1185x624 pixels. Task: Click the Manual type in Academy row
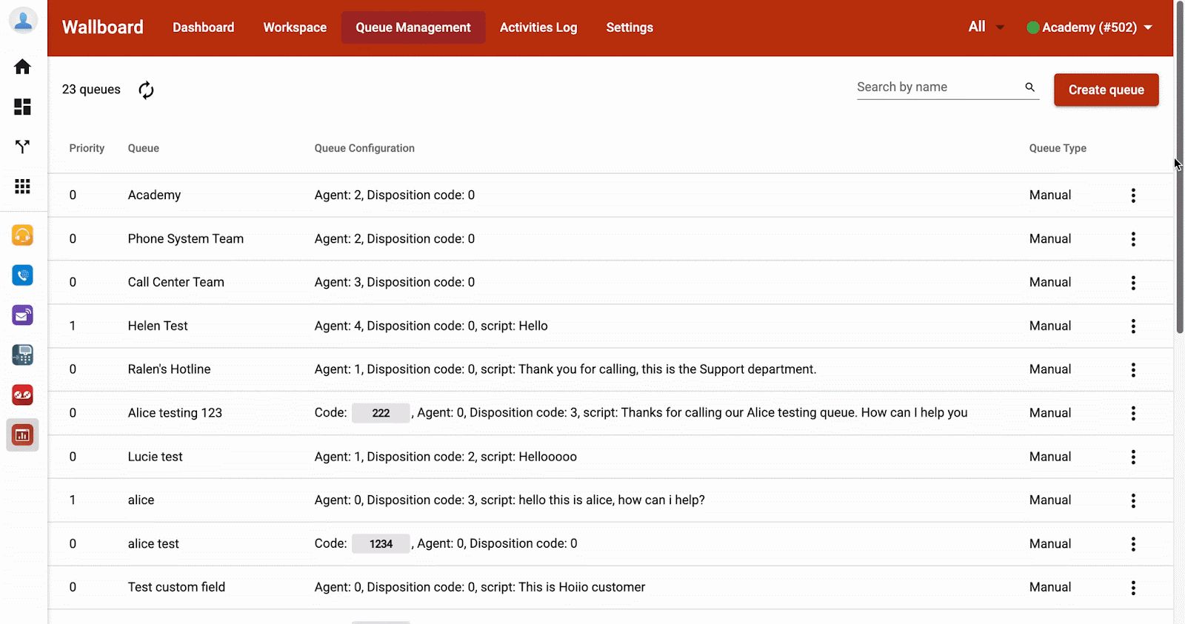tap(1050, 195)
